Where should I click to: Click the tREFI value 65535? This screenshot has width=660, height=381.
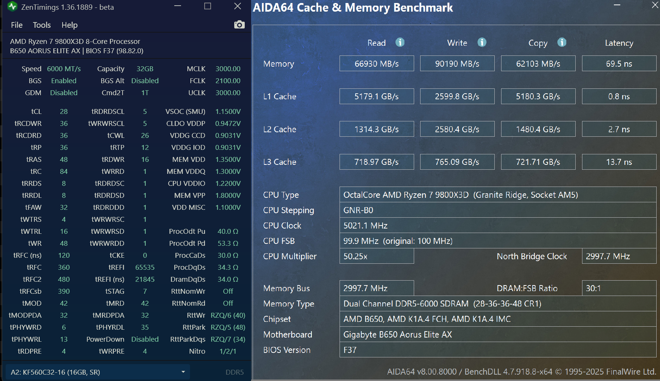coord(145,267)
